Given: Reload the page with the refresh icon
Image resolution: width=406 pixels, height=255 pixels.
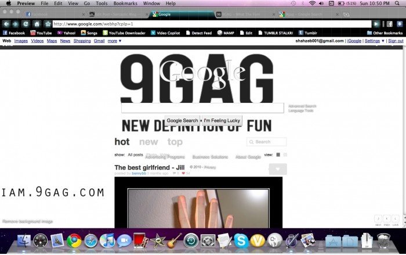Looking at the screenshot, I should pyautogui.click(x=26, y=24).
